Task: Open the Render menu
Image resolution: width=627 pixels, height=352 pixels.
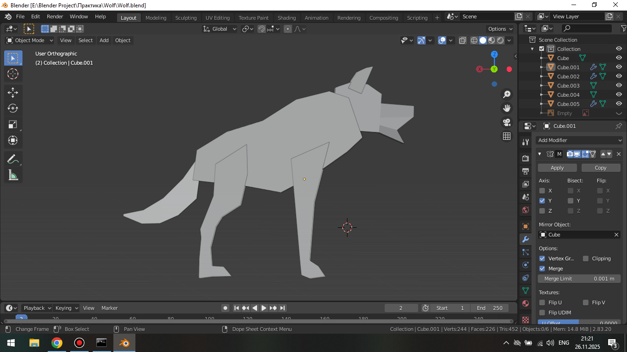Action: point(55,16)
